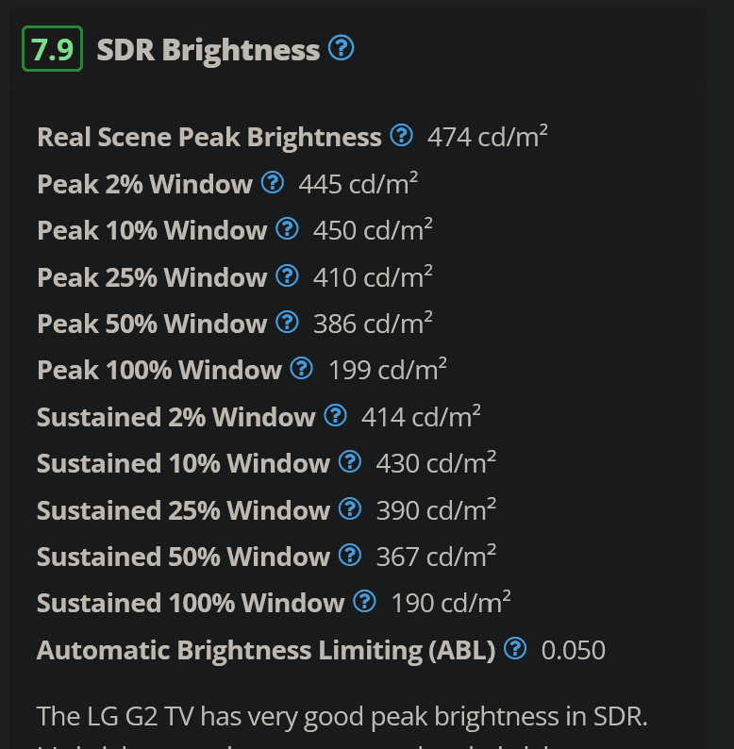Click help icon for Sustained 2% Window
This screenshot has height=749, width=734.
336,416
